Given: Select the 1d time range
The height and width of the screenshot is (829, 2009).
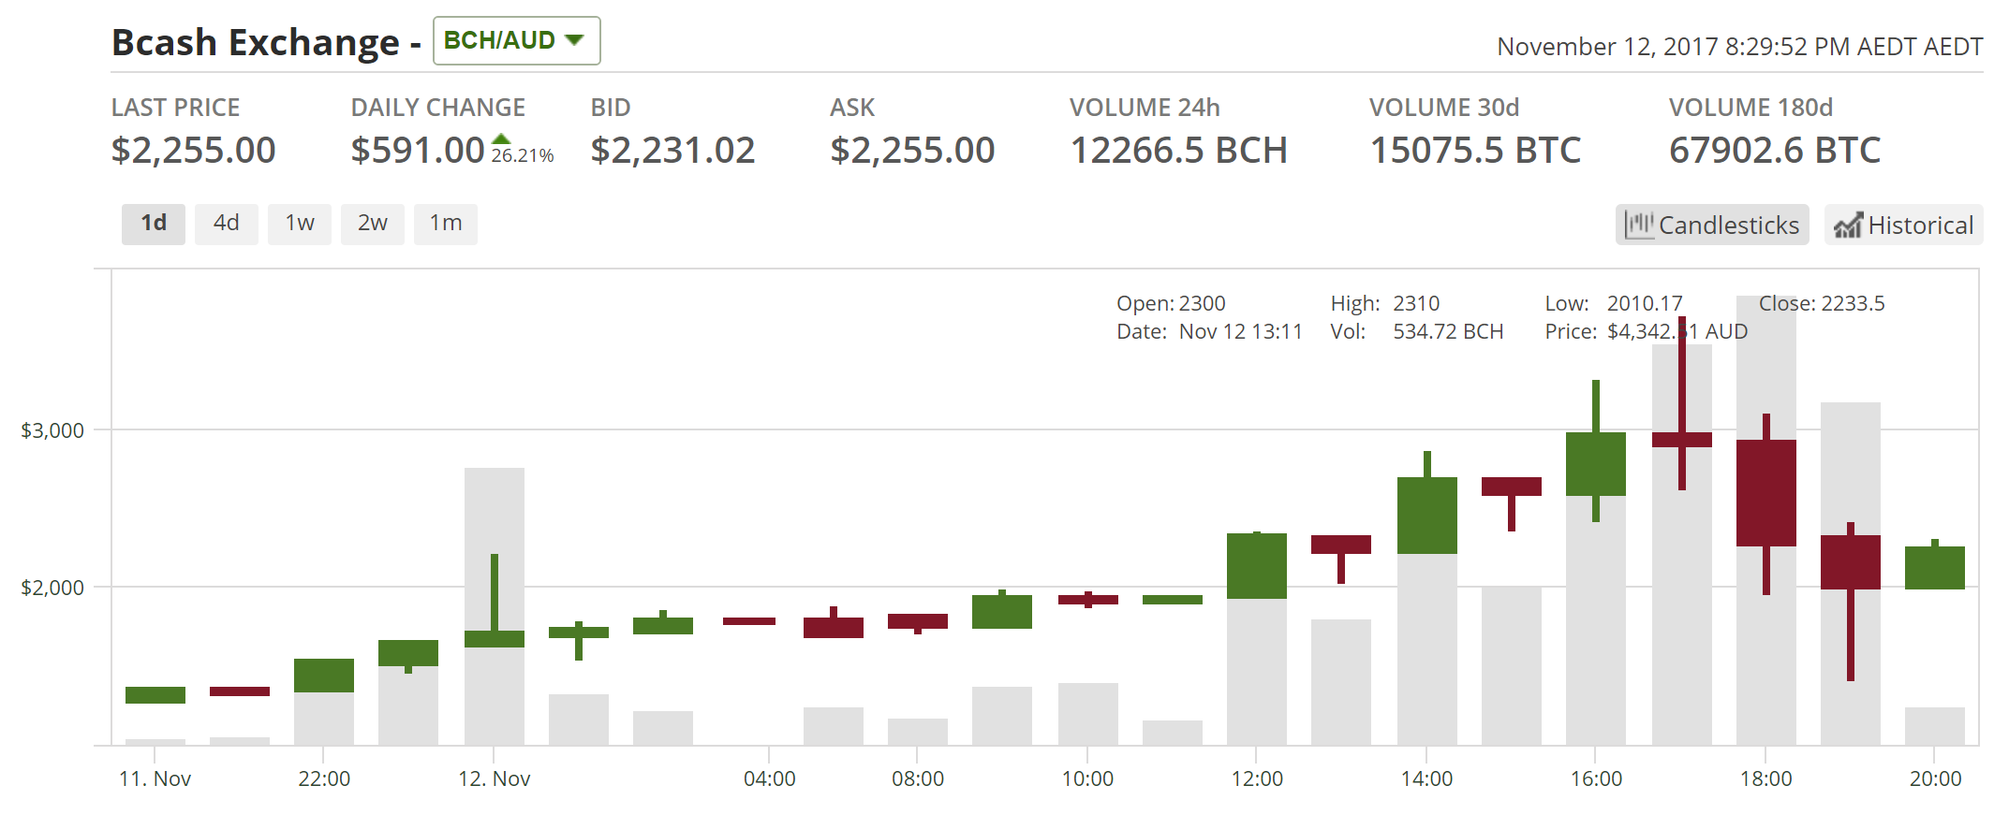Looking at the screenshot, I should click(x=154, y=224).
